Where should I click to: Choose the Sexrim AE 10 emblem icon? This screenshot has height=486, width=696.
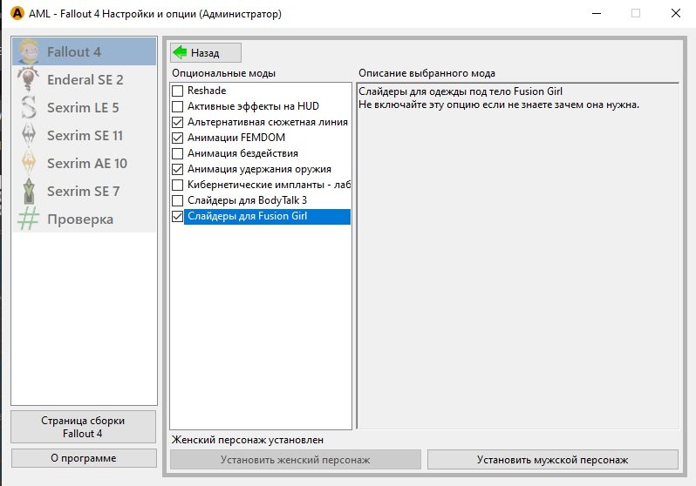pyautogui.click(x=29, y=164)
